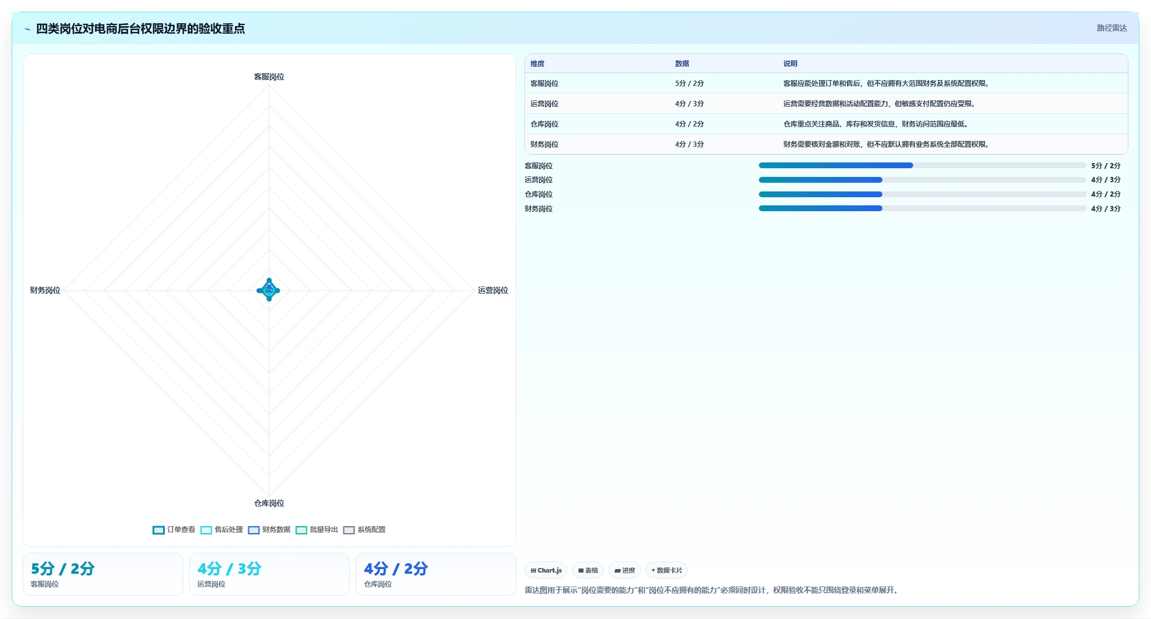This screenshot has height=619, width=1151.
Task: Click the 进度 tag chip
Action: 625,570
